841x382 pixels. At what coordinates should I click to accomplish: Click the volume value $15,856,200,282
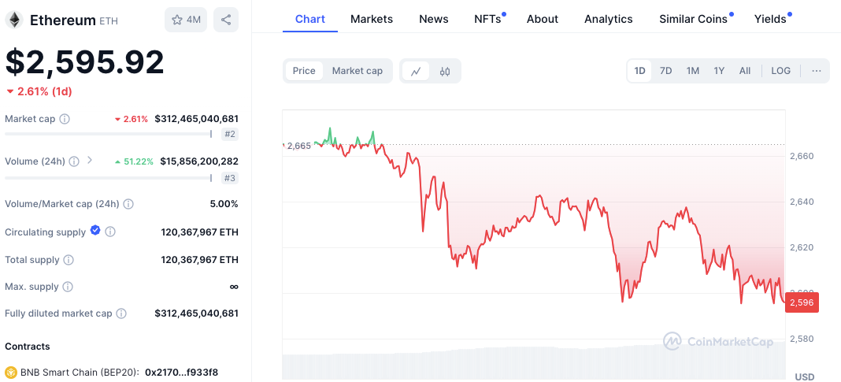(x=199, y=161)
